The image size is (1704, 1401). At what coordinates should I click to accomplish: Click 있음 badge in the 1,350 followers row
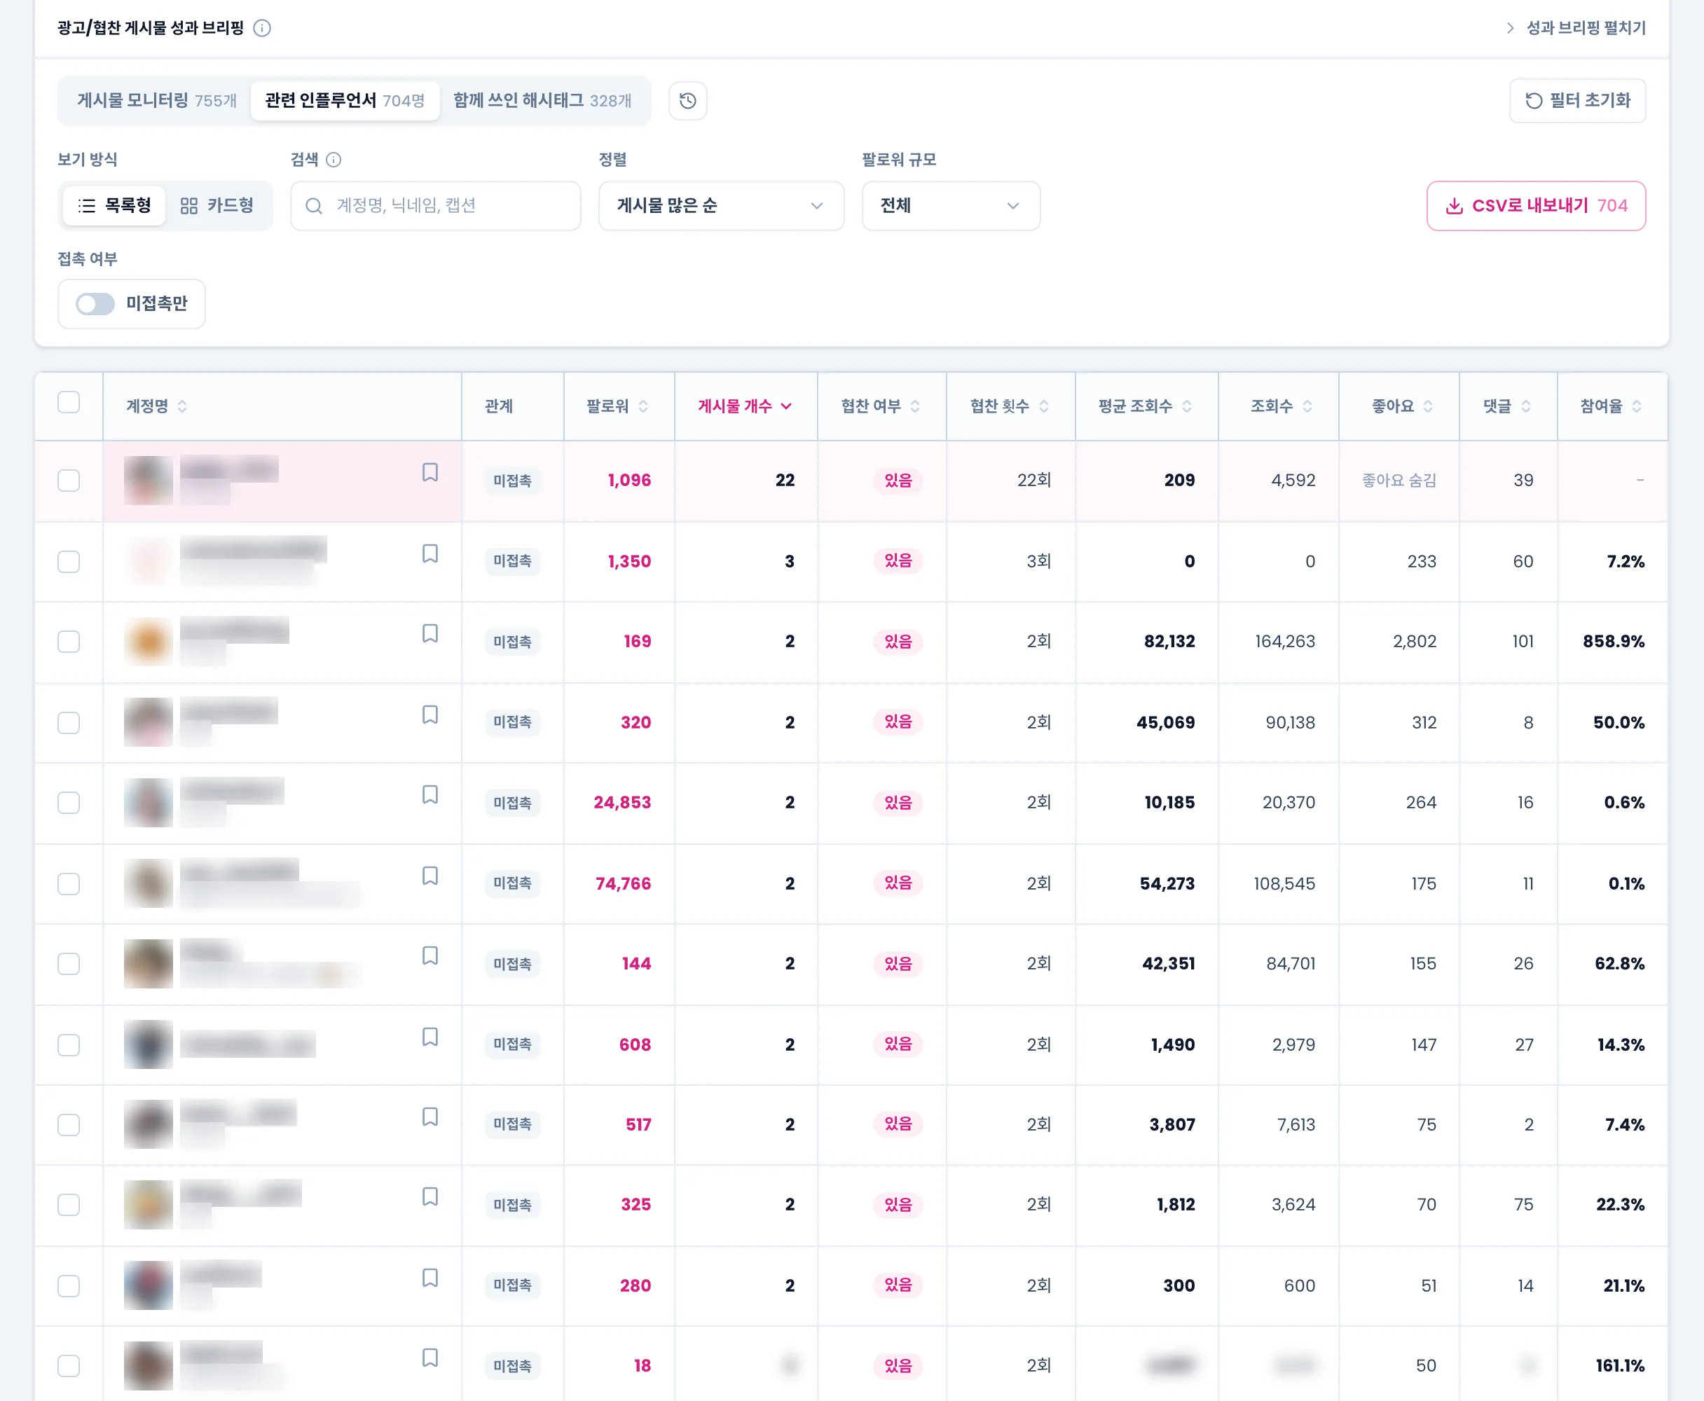coord(898,561)
